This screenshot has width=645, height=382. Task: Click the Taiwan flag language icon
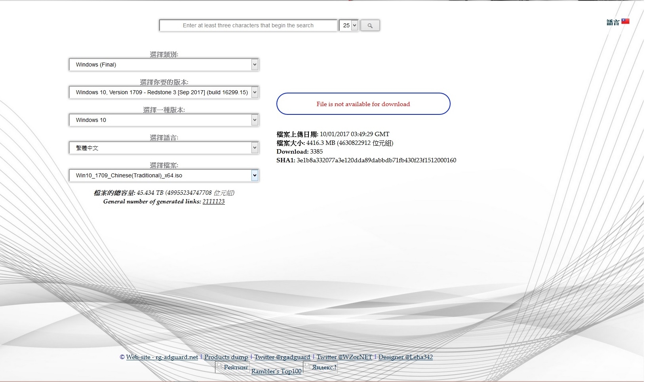click(x=625, y=21)
